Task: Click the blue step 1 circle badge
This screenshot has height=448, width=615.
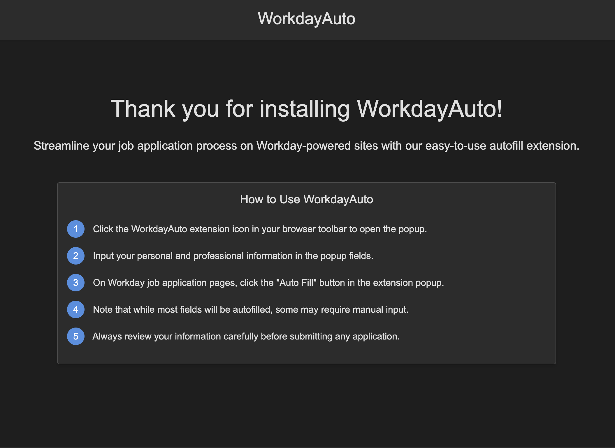Action: pos(76,229)
